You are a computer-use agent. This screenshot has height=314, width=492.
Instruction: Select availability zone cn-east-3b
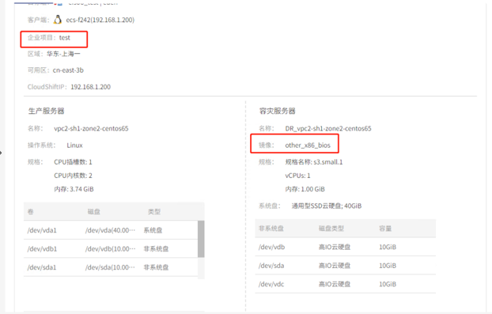[68, 70]
